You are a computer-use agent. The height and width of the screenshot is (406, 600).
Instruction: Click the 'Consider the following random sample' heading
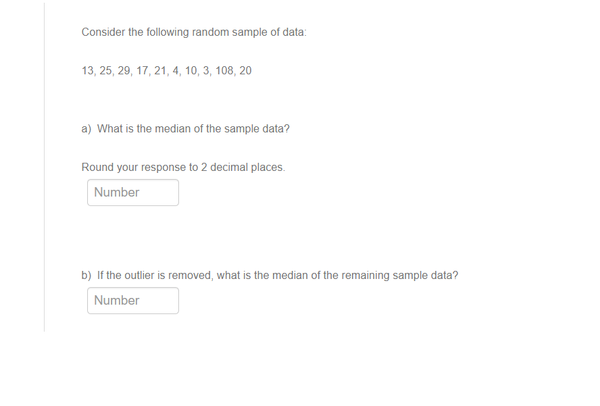pos(194,32)
